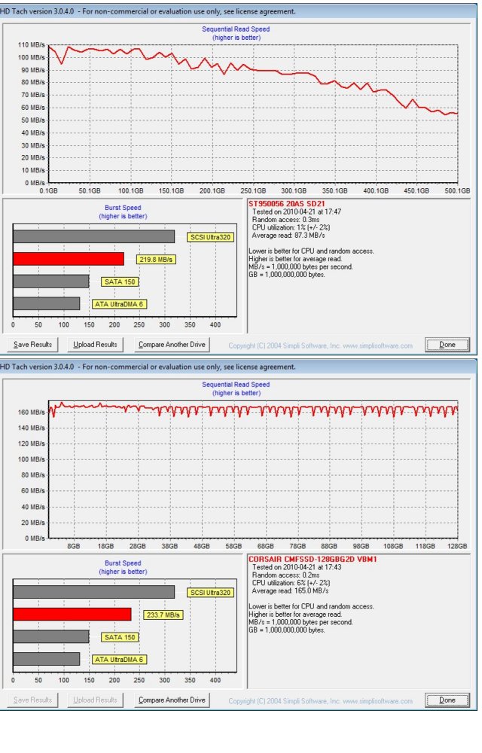Click the copyright text in the CORSAIR window
482x753 pixels.
(x=320, y=700)
